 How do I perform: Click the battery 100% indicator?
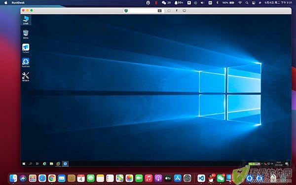pyautogui.click(x=228, y=2)
